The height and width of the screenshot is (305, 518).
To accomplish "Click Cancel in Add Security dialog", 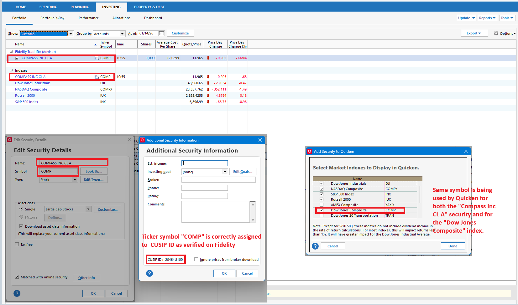I will tap(333, 246).
